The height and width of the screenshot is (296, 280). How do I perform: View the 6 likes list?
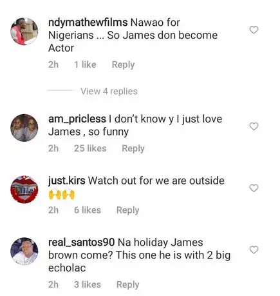[x=88, y=210]
